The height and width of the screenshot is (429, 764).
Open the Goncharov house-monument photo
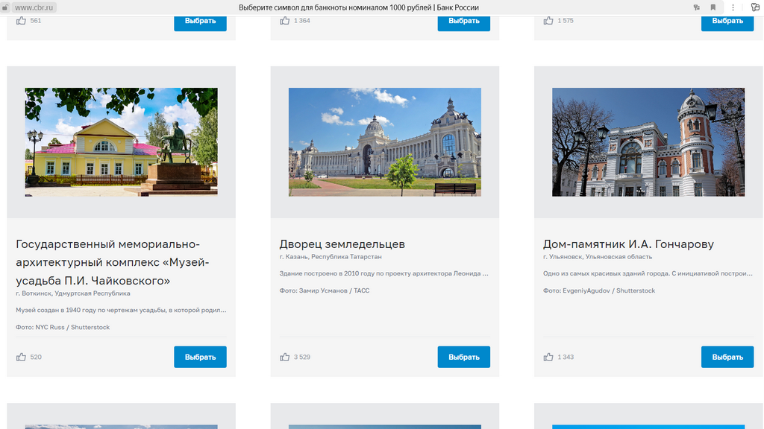tap(648, 142)
